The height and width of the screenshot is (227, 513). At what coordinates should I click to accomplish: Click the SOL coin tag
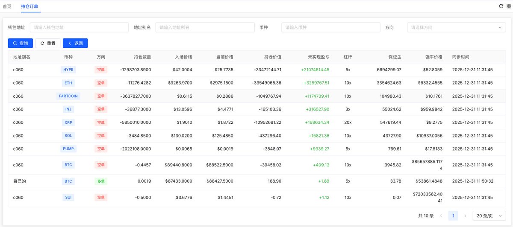[68, 136]
